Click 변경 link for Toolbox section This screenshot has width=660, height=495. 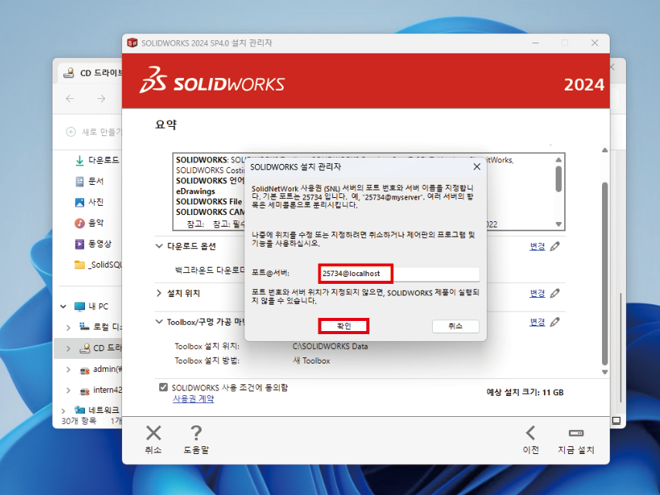(x=537, y=322)
